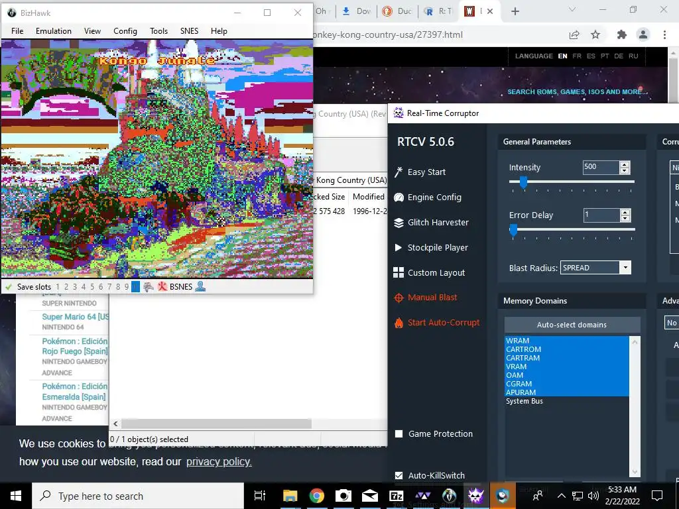Open Easy Start in Real-Time Corruptor
679x509 pixels.
[x=420, y=172]
